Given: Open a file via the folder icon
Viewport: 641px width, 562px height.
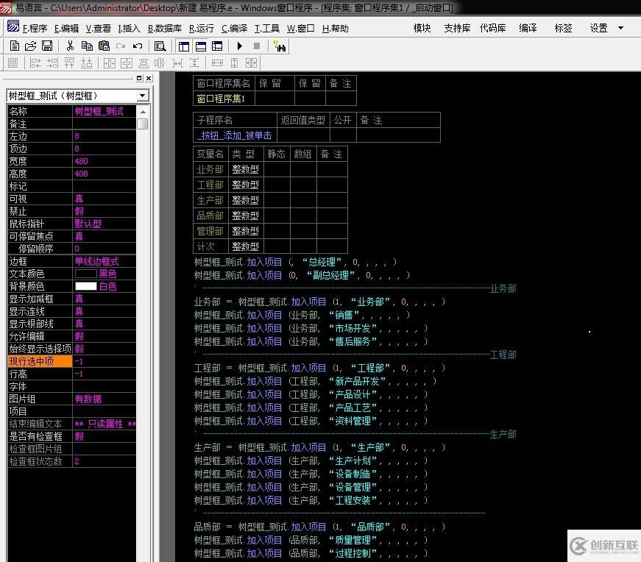Looking at the screenshot, I should click(x=30, y=46).
